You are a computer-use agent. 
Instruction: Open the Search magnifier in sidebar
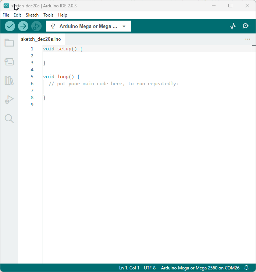point(9,118)
